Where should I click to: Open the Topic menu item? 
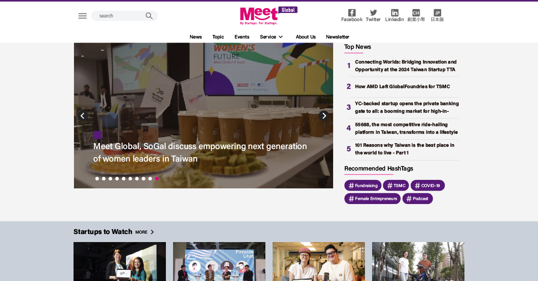coord(218,37)
